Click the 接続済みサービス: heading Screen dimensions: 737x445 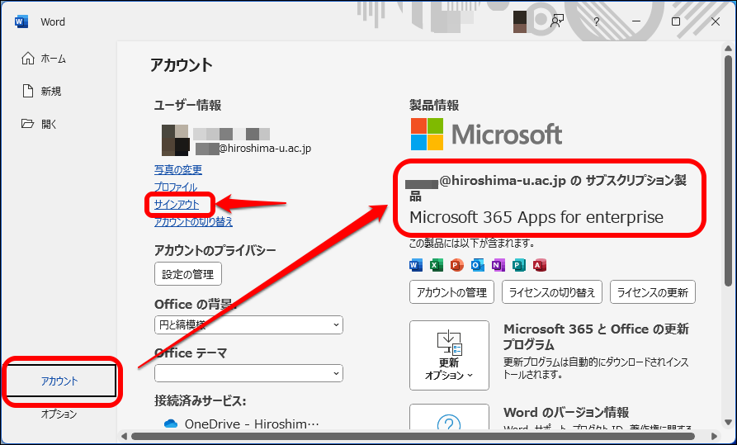click(201, 400)
